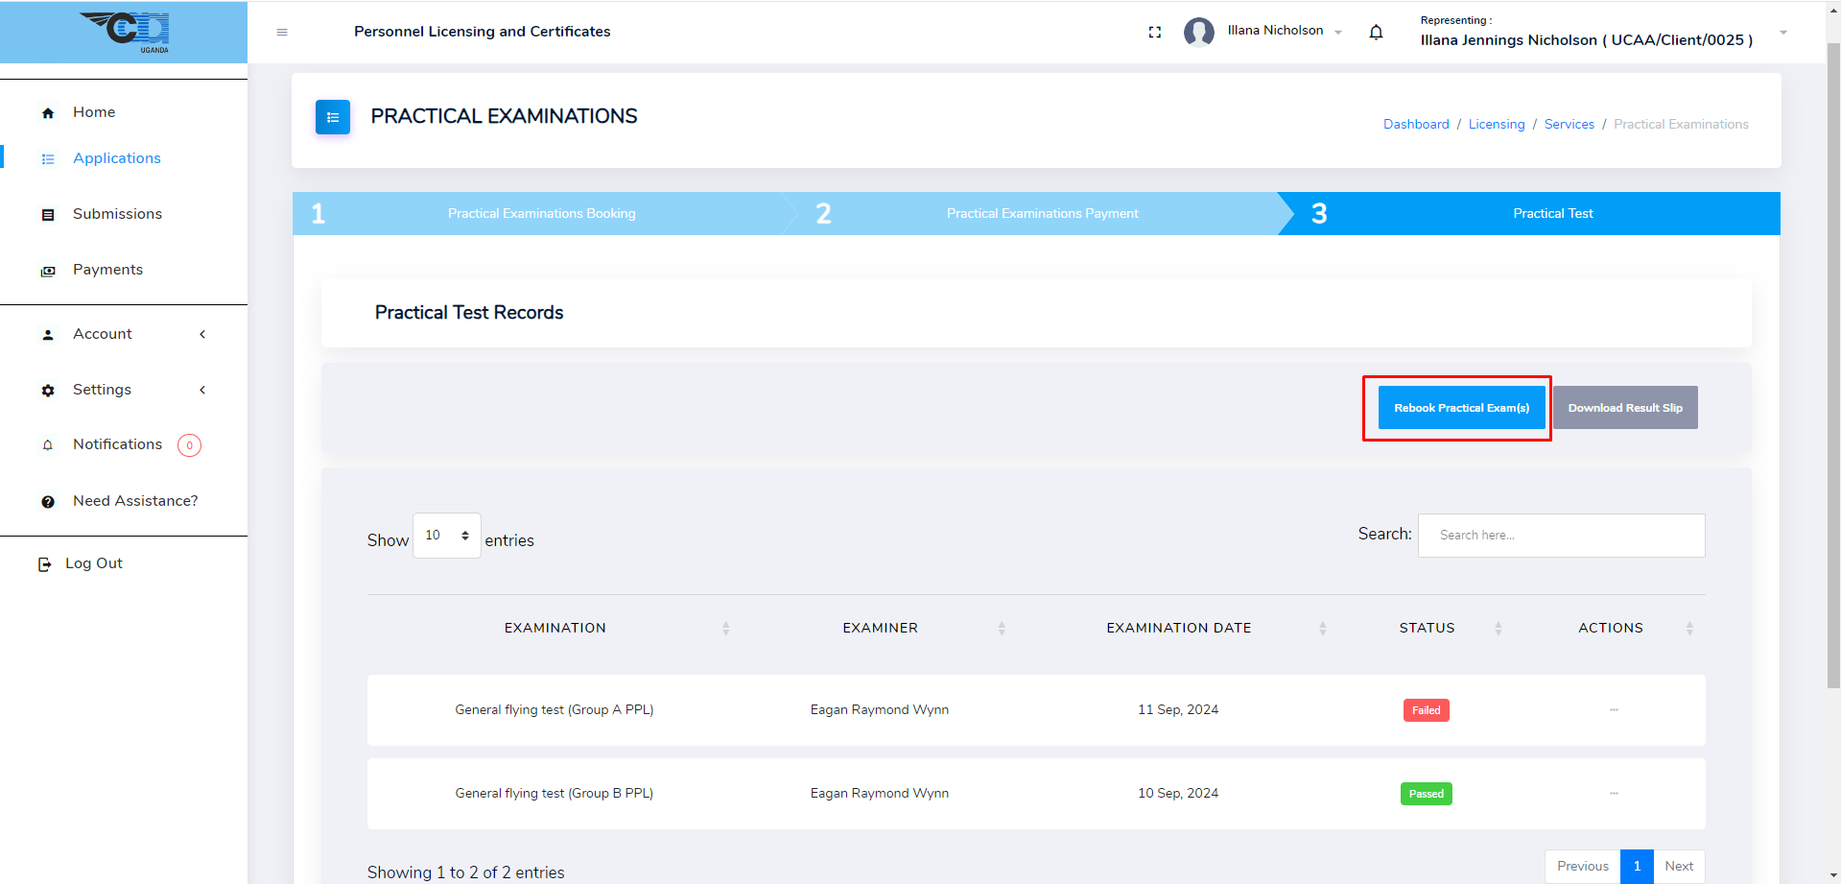The width and height of the screenshot is (1841, 884).
Task: Sort table by Status column
Action: 1427,628
